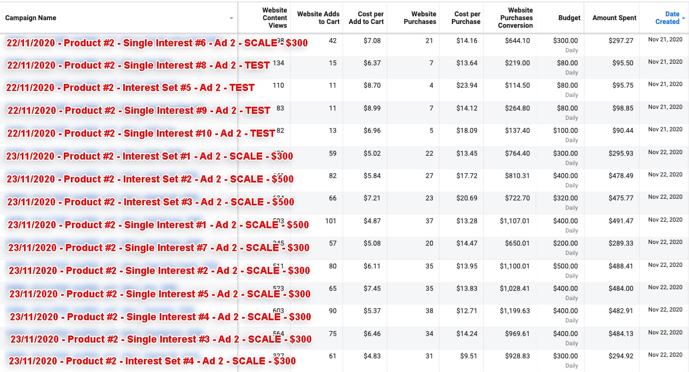Open the Campaign Name column dropdown arrow
This screenshot has height=372, width=689.
(x=231, y=18)
